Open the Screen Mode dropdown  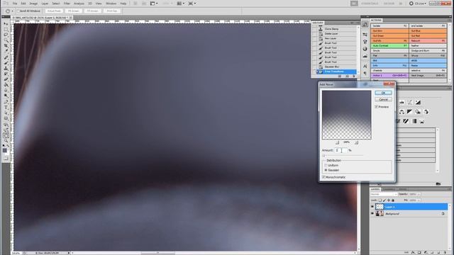click(x=192, y=4)
